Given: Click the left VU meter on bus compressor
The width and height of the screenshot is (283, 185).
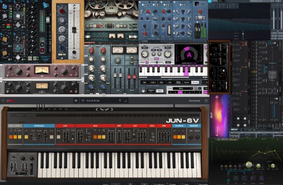Looking at the screenshot, I should tap(118, 50).
